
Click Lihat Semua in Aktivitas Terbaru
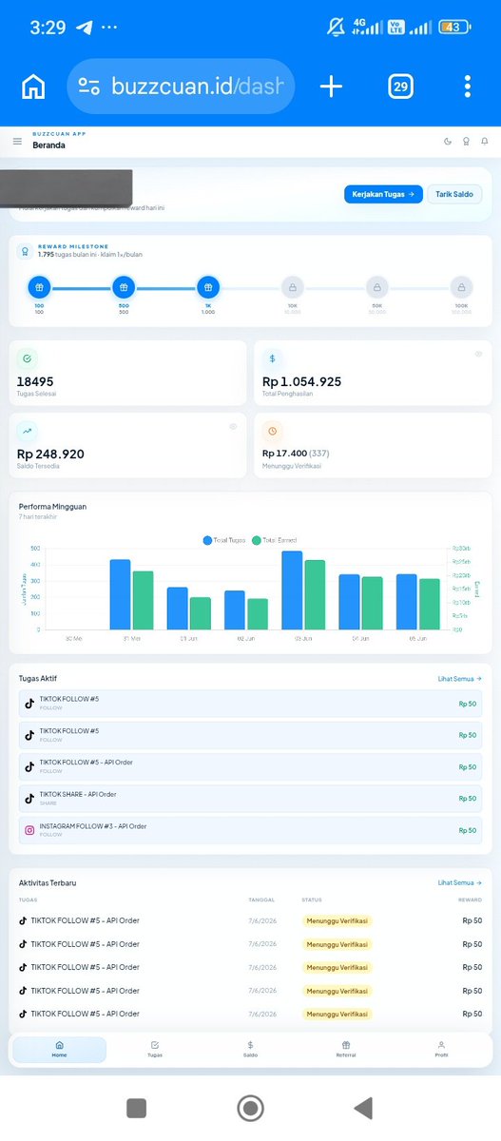click(x=459, y=883)
